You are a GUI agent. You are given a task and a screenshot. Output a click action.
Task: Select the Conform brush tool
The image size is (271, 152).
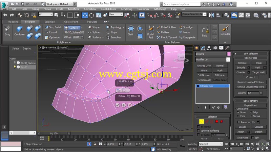19,31
